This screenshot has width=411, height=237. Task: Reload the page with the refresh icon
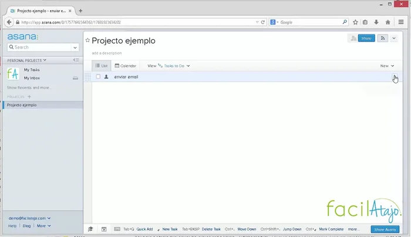[x=262, y=22]
